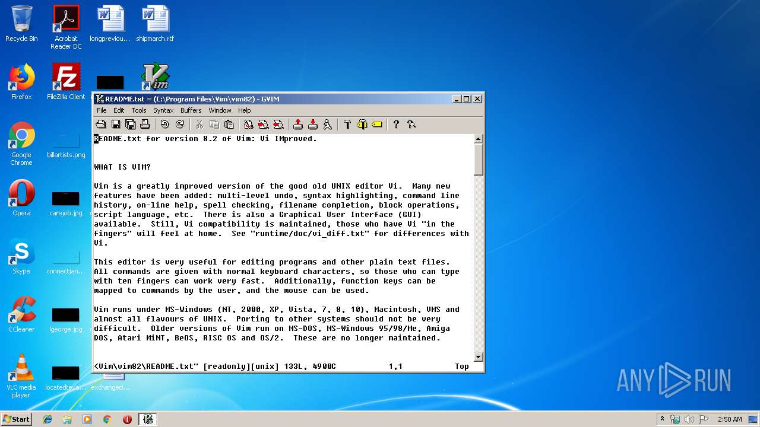760x427 pixels.
Task: Open the Help menu in GVIM
Action: coord(245,110)
